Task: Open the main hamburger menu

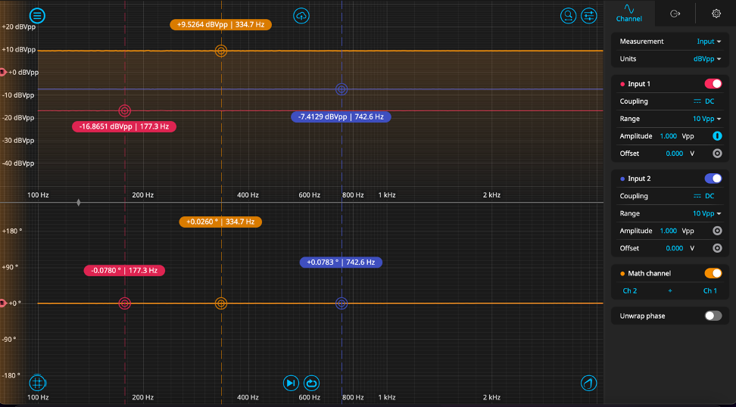Action: point(38,16)
